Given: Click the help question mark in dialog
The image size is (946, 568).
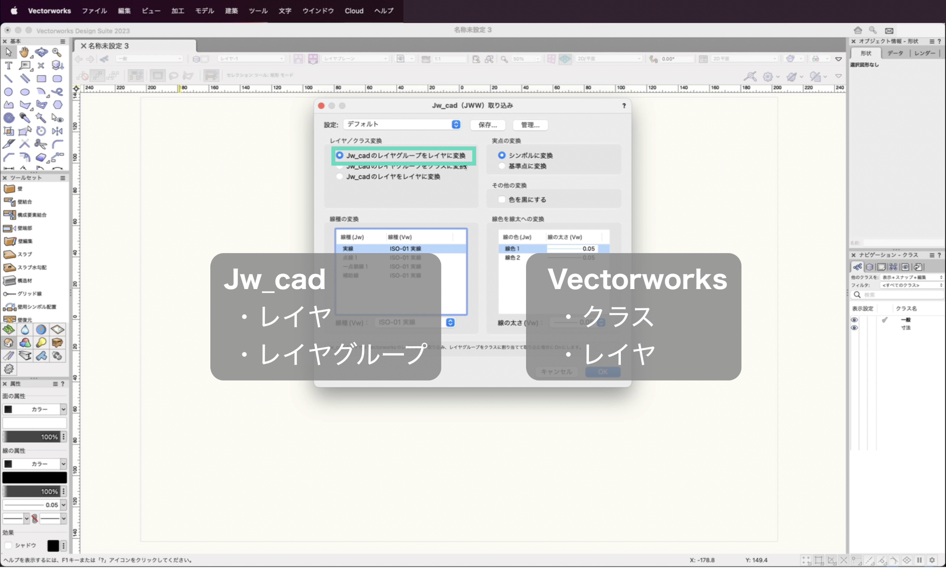Looking at the screenshot, I should (x=624, y=106).
